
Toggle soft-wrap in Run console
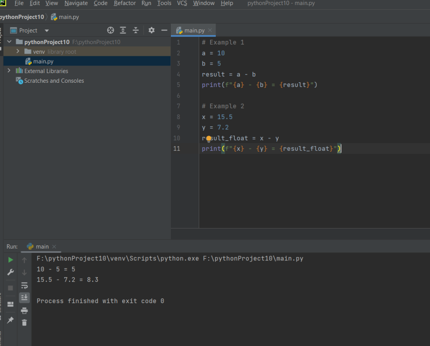point(24,286)
